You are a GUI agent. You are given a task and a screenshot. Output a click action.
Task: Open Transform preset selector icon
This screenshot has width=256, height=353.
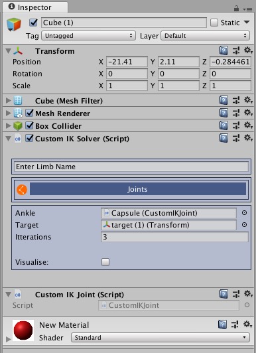pos(236,50)
